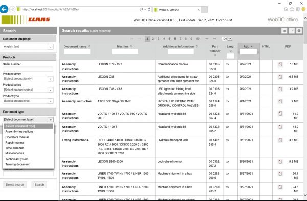Screen dimensions: 307x201
Task: Expand the Product type dropdown
Action: coord(51,101)
